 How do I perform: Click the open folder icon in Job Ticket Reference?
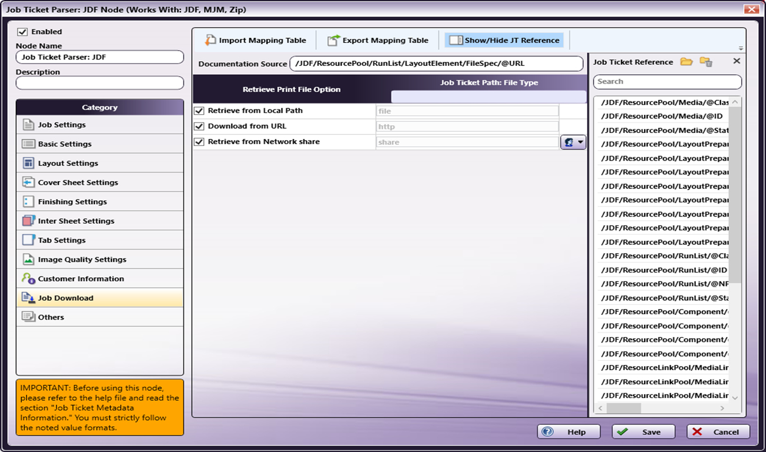(686, 62)
